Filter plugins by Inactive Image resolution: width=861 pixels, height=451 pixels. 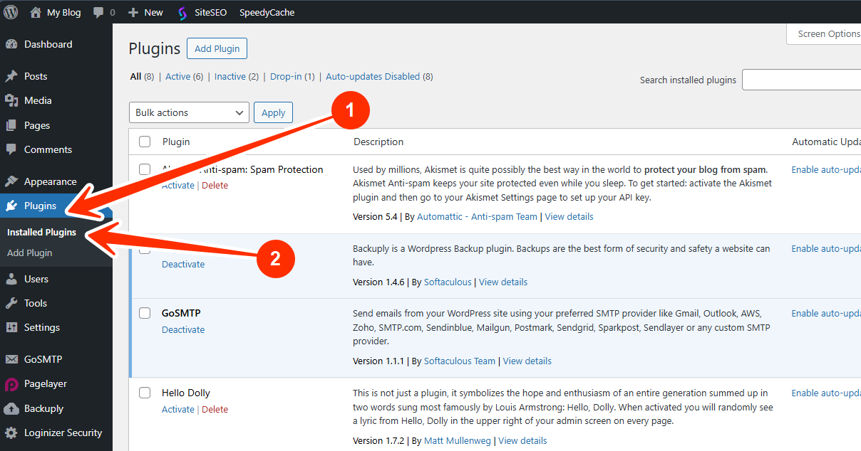[x=237, y=76]
